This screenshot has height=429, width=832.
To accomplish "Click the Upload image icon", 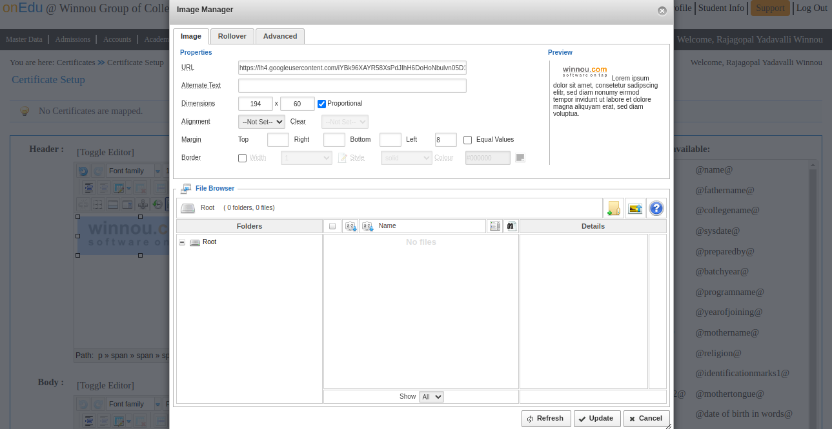I will point(635,208).
